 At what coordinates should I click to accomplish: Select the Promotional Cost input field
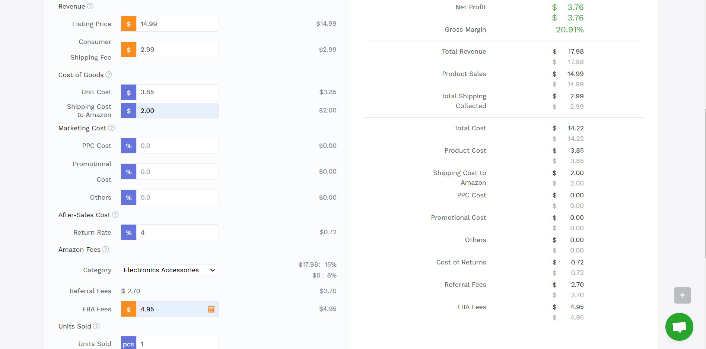[x=177, y=172]
